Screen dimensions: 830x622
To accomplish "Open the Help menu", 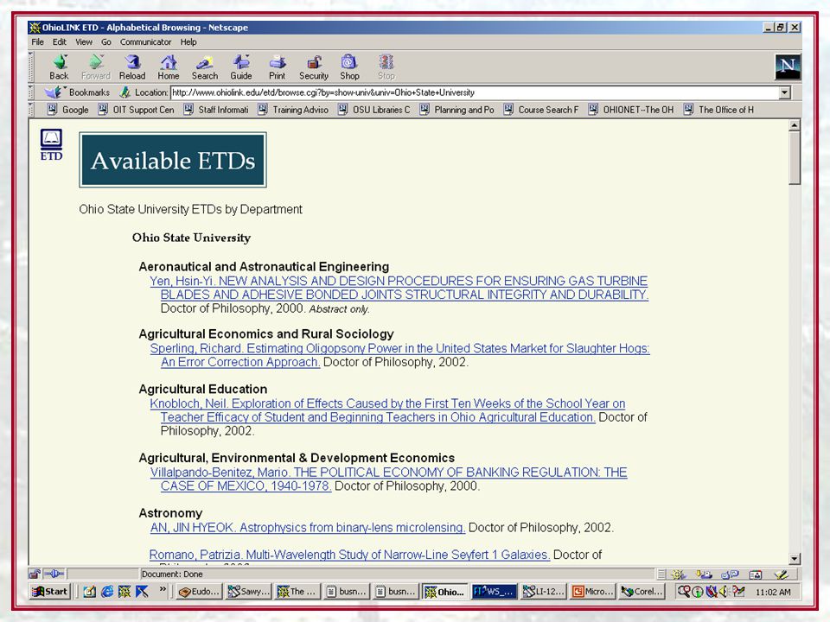I will point(188,41).
